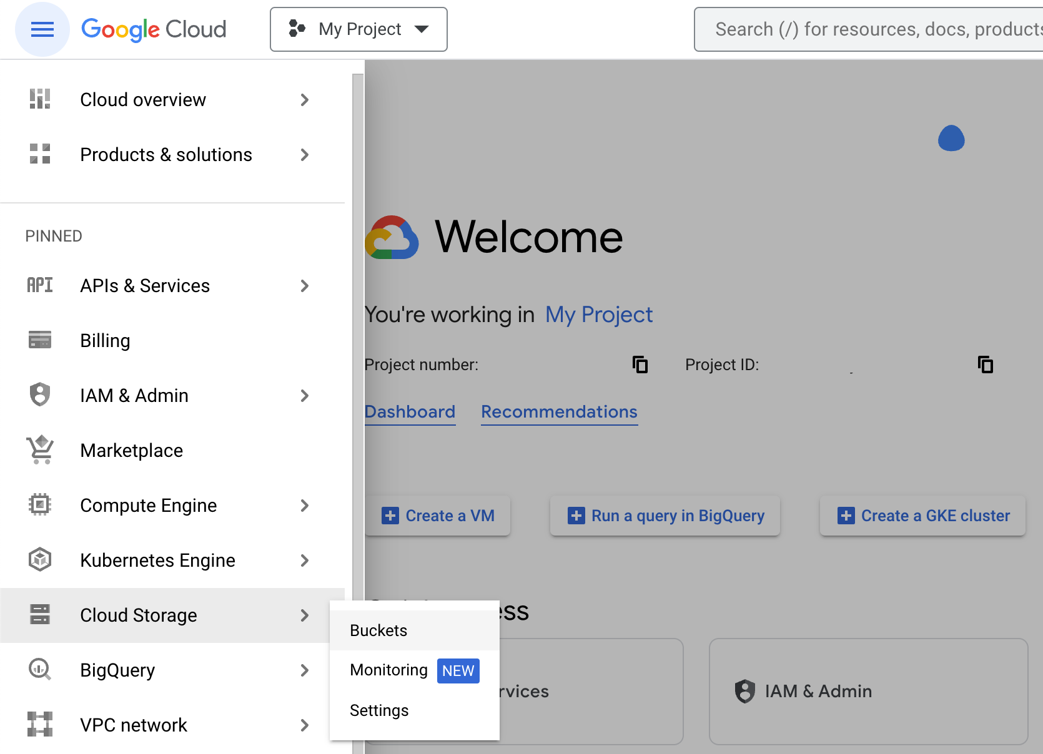Open the Google Cloud navigation hamburger menu
This screenshot has height=754, width=1043.
click(42, 29)
